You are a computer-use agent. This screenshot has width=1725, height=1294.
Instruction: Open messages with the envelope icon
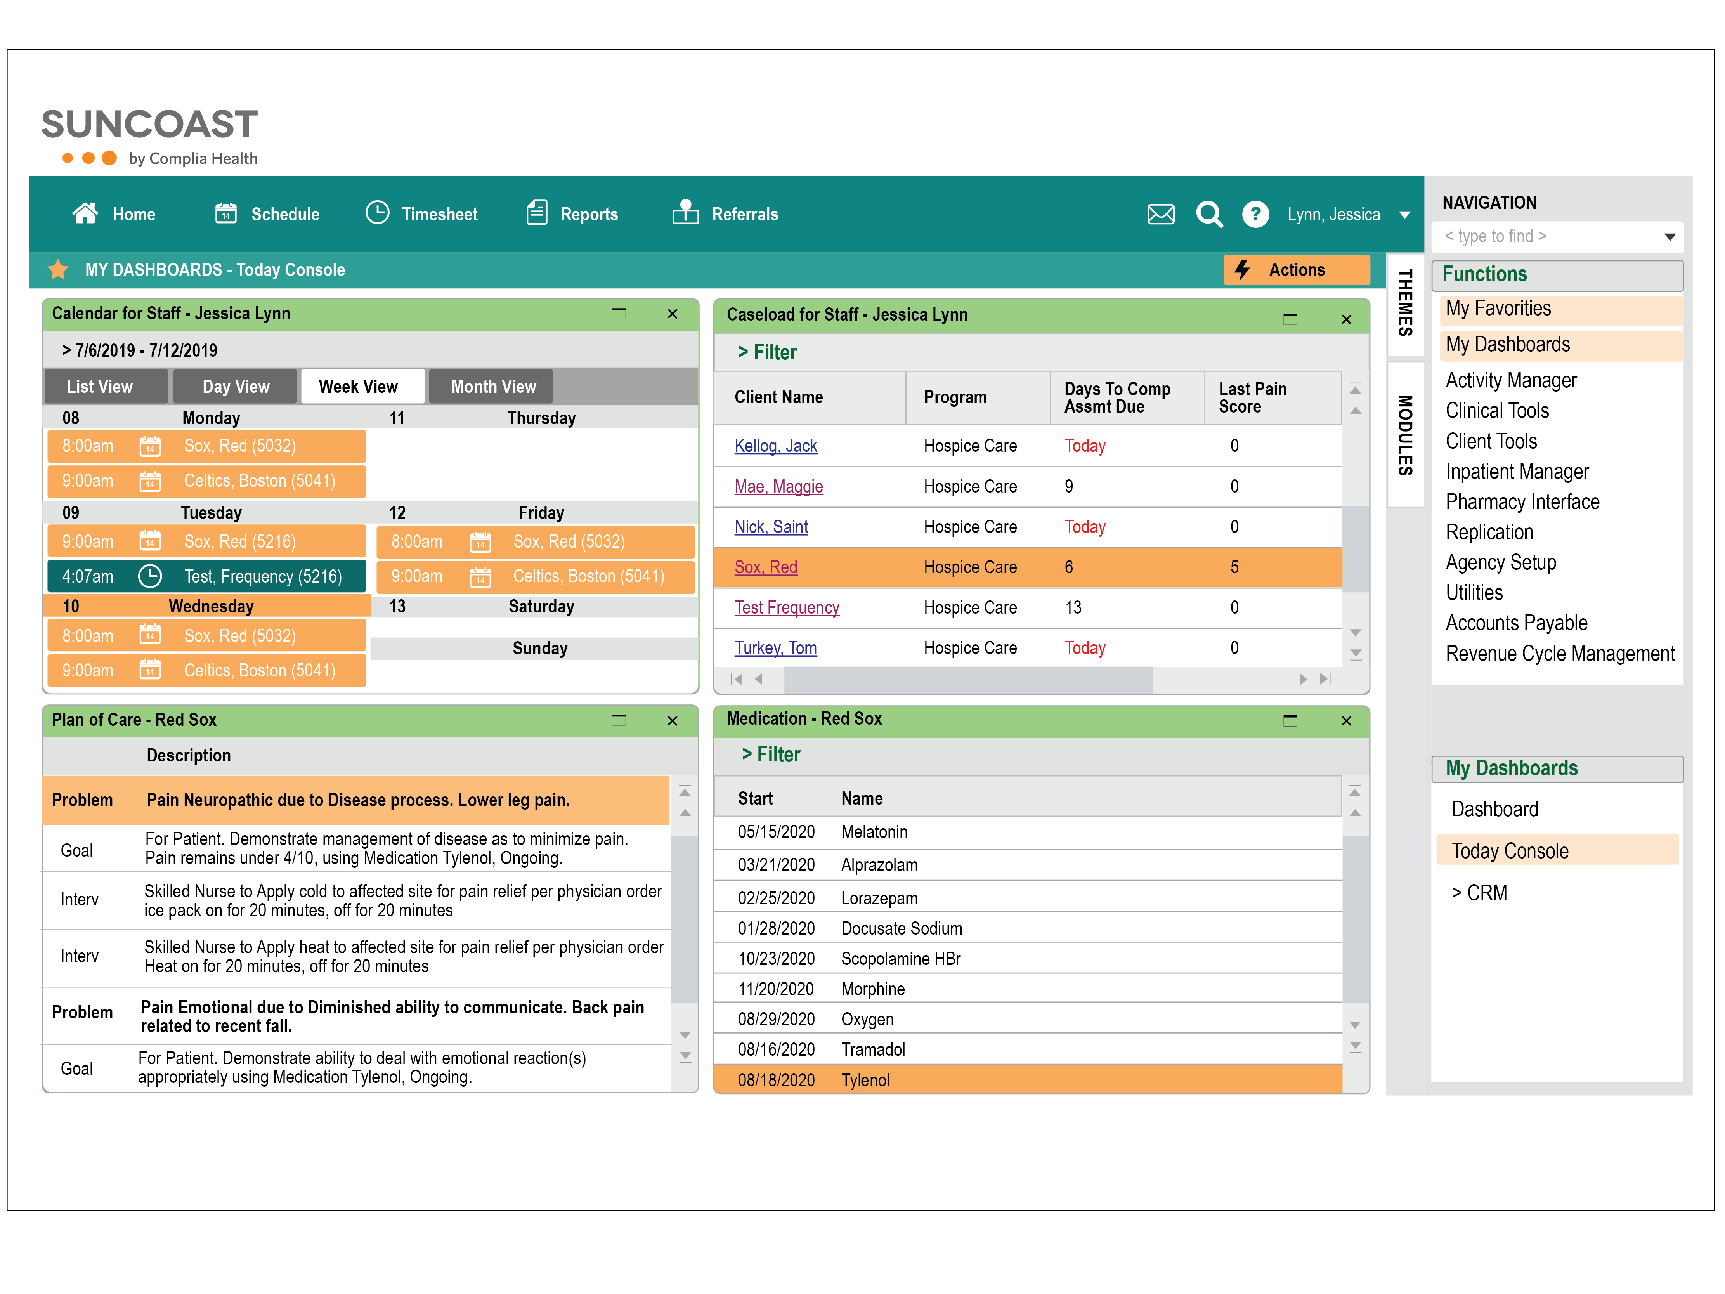[1160, 214]
